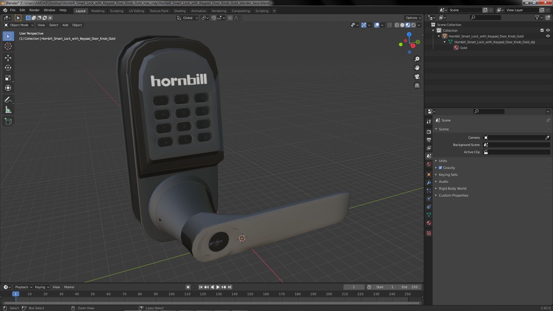Open the Render menu

click(34, 10)
